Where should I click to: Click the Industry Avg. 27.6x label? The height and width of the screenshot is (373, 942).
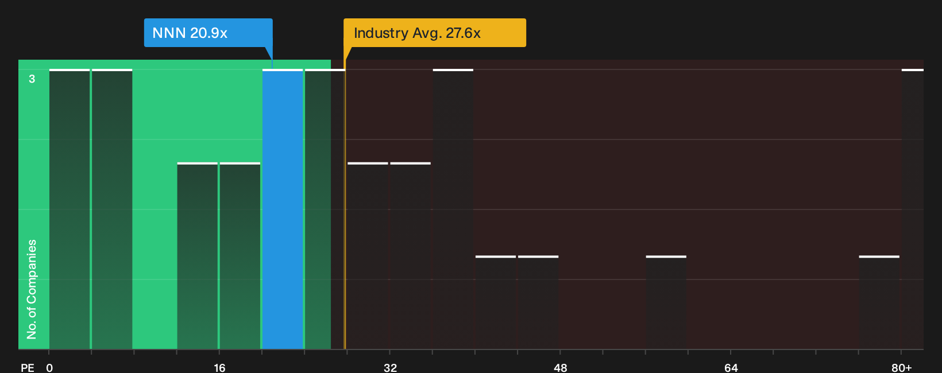click(435, 33)
